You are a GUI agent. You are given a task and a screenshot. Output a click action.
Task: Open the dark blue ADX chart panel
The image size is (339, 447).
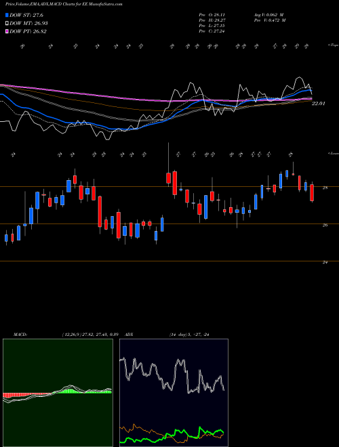(174, 393)
